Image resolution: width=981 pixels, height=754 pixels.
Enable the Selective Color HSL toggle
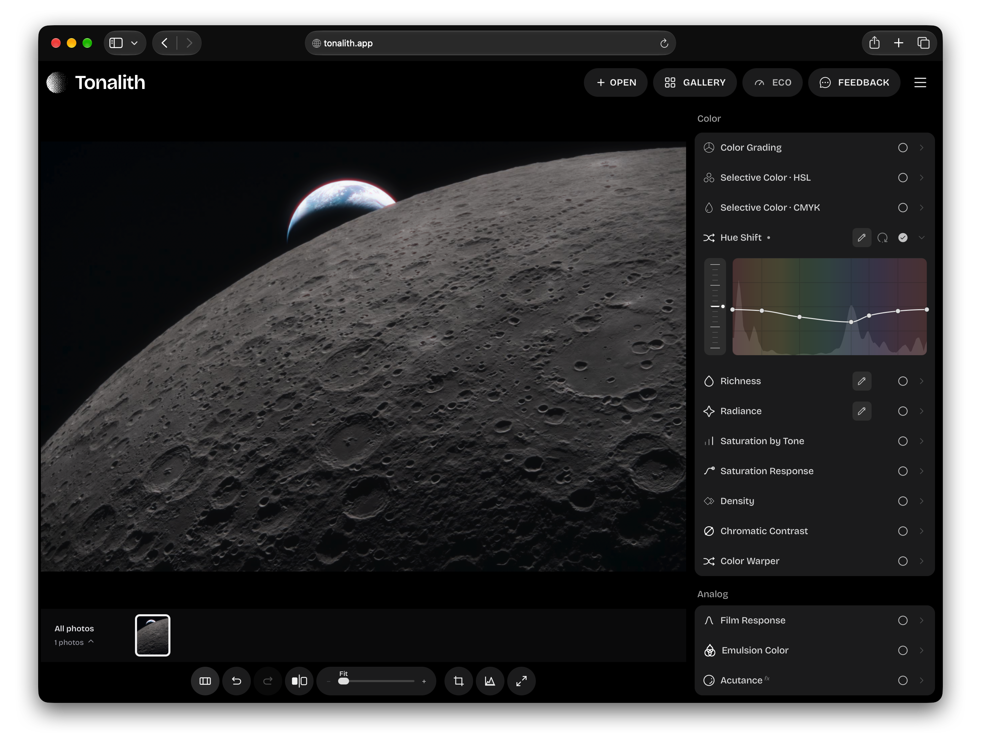pos(903,178)
